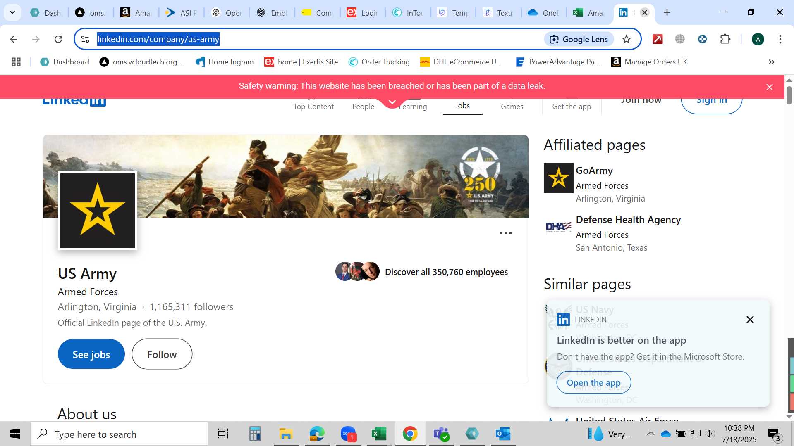This screenshot has width=794, height=446.
Task: Open Chrome's three-dot menu
Action: (x=780, y=39)
